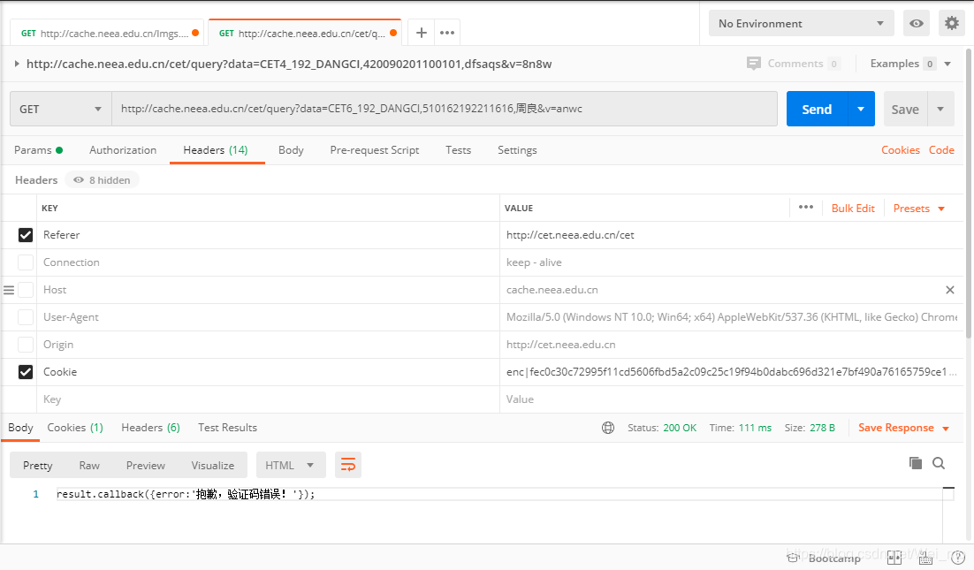Click the Origin value http://cet.neea.edu.cn

click(x=561, y=345)
